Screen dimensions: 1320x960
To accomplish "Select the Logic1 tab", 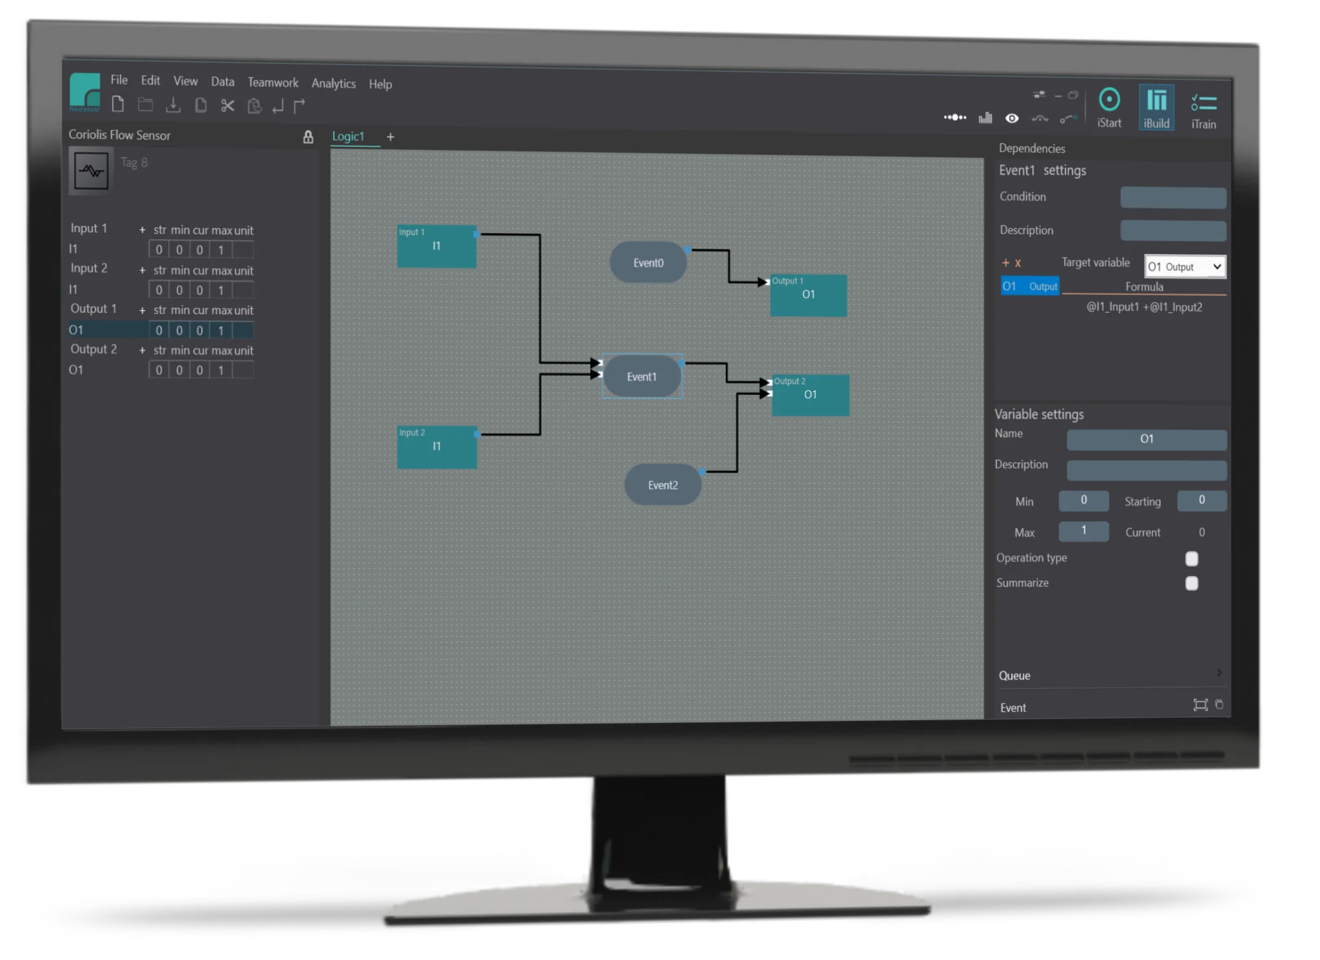I will [x=349, y=136].
